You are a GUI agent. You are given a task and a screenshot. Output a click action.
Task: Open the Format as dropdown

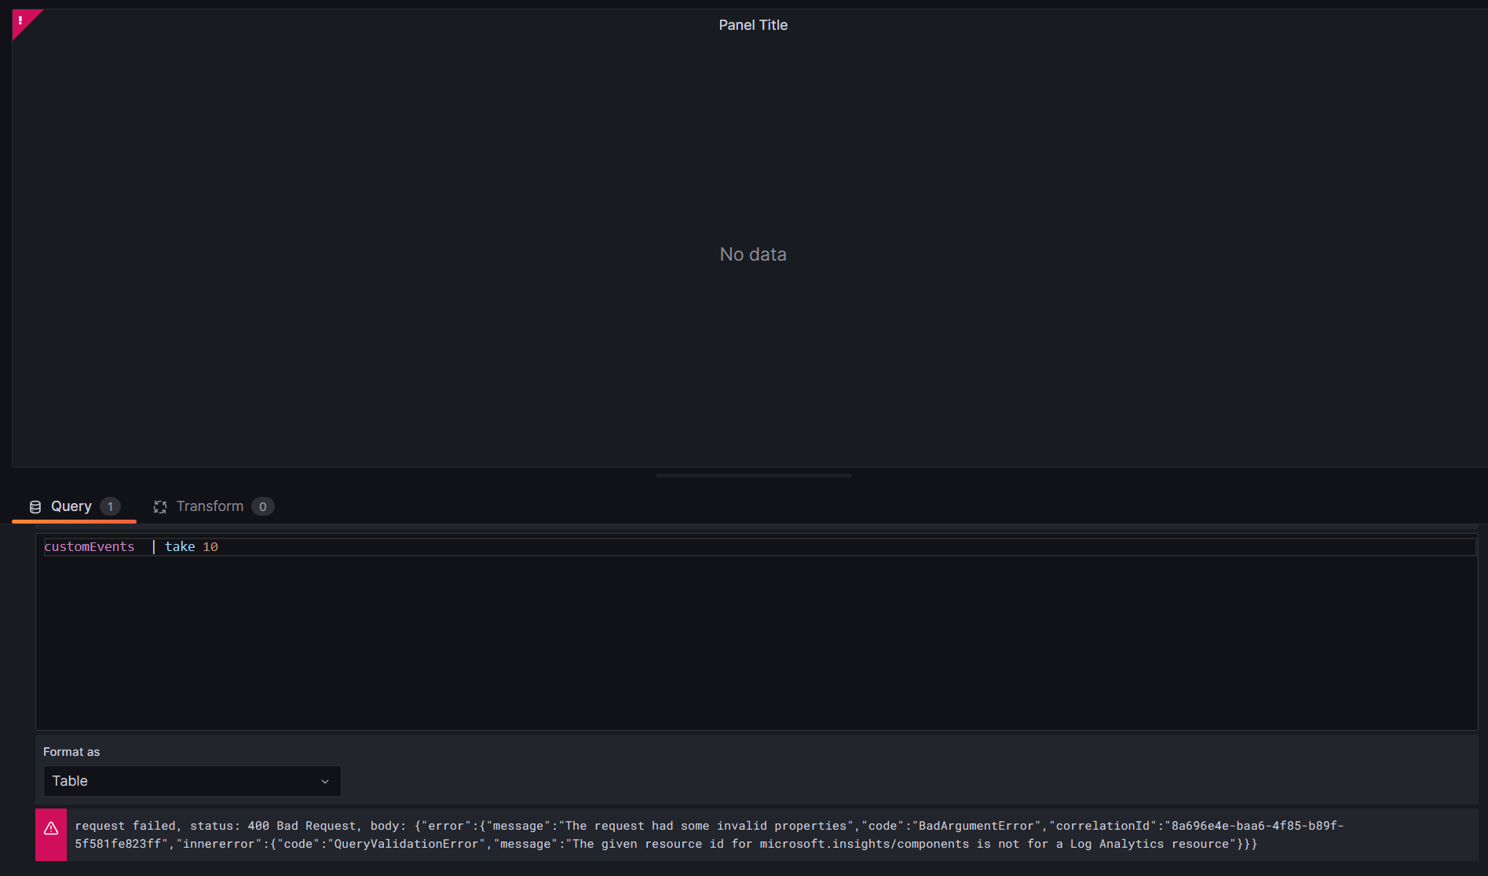(x=192, y=781)
